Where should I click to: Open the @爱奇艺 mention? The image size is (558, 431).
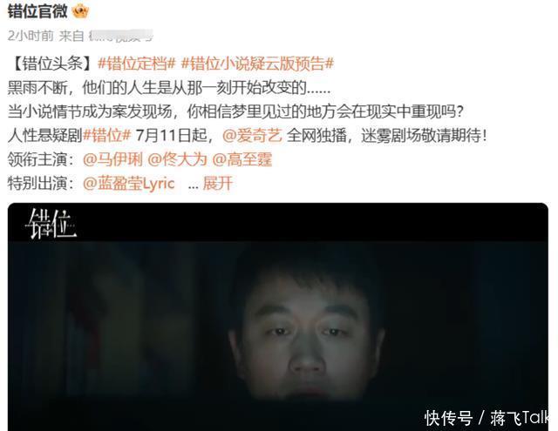click(x=252, y=135)
